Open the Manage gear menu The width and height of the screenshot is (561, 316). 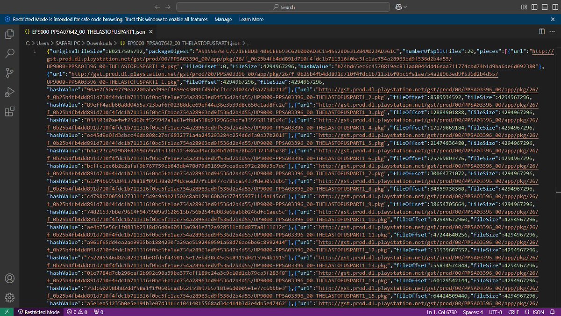click(9, 297)
